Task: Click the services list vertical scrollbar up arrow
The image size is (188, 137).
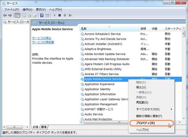Action: click(x=184, y=28)
